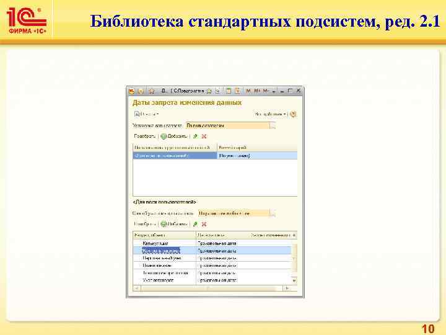Click Подобрать in the lower toolbar
This screenshot has height=335, width=446.
(145, 224)
